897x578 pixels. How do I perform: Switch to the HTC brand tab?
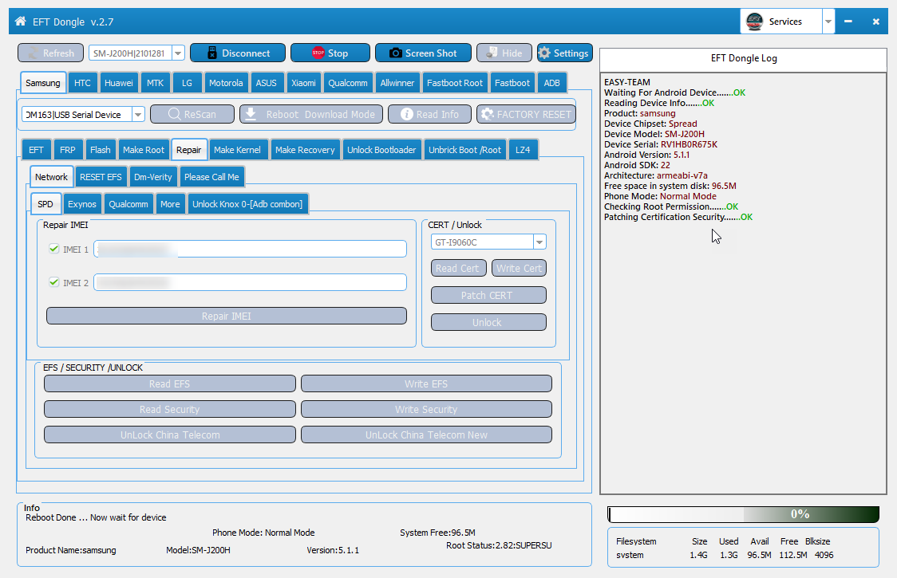point(82,83)
